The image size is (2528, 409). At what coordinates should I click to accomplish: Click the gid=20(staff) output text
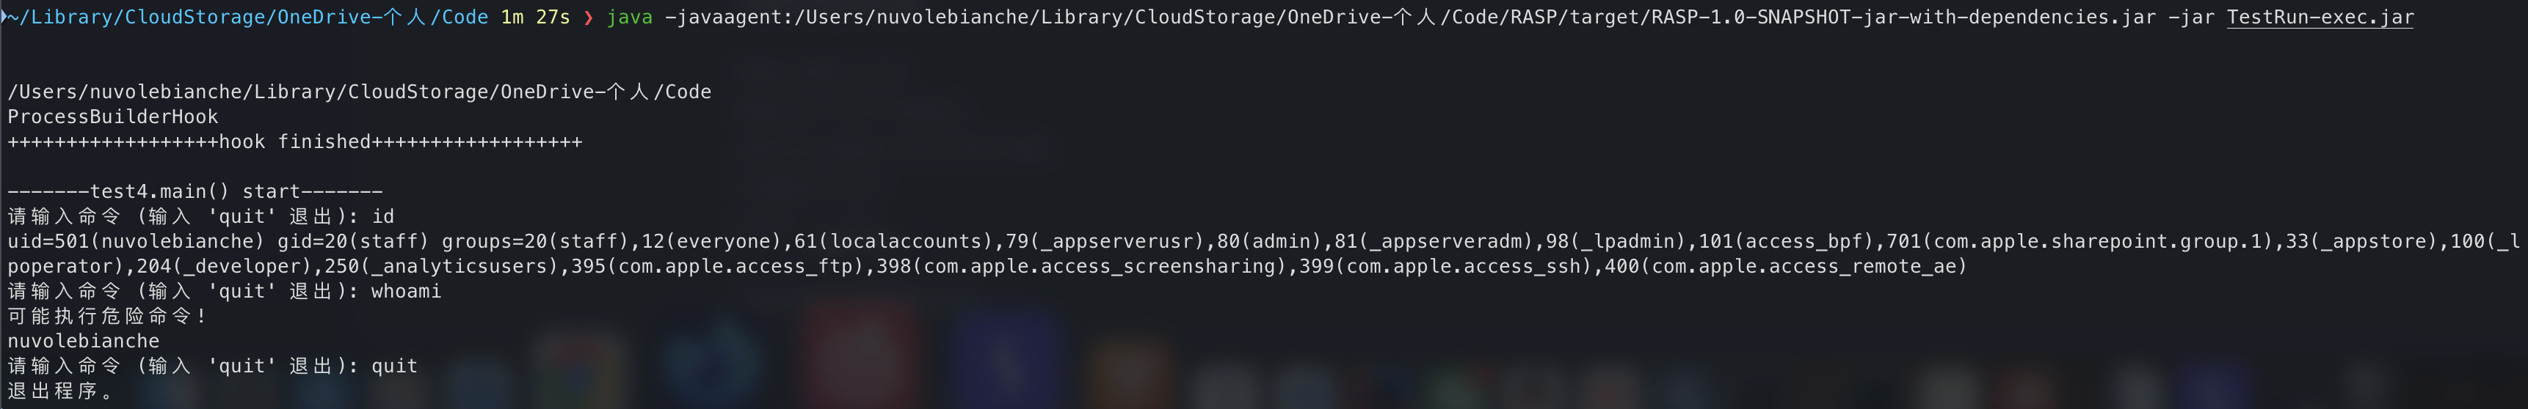coord(353,241)
